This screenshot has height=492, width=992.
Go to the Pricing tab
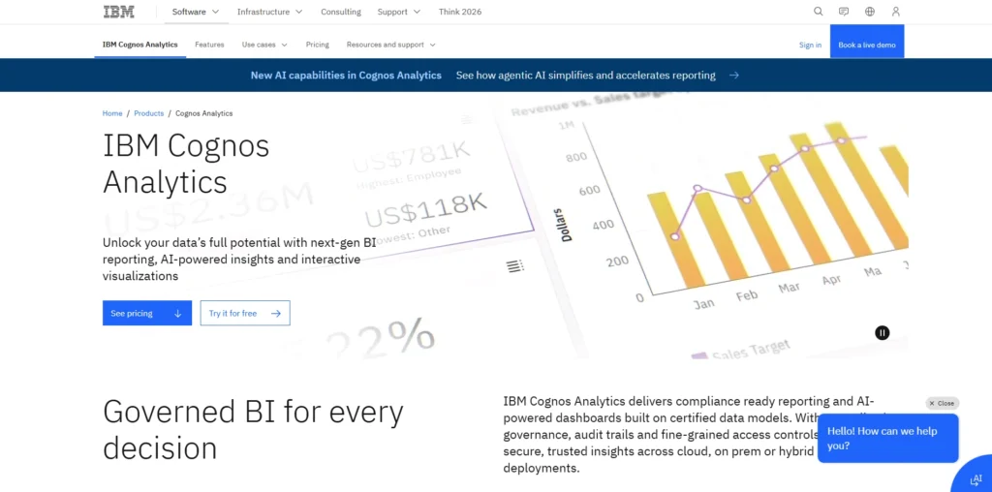[317, 45]
